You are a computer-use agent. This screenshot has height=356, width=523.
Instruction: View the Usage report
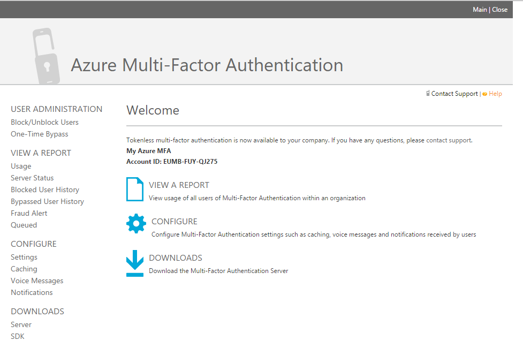coord(21,166)
